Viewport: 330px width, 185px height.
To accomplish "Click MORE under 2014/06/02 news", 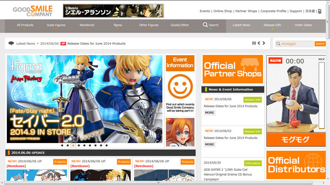I will pos(209,144).
